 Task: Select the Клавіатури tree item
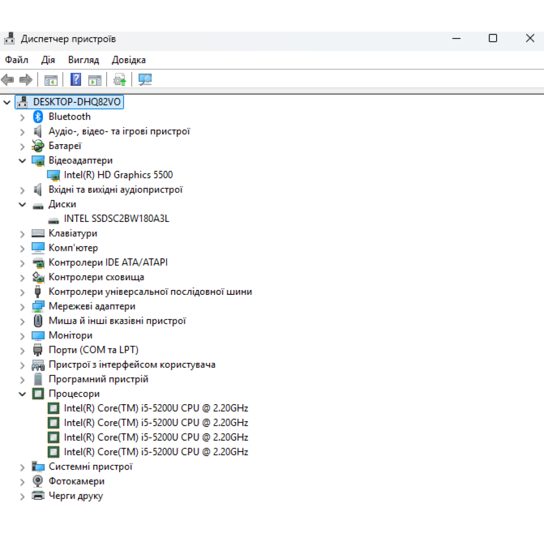(73, 233)
